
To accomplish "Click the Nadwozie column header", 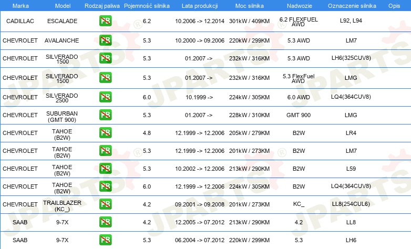I will tap(300, 6).
